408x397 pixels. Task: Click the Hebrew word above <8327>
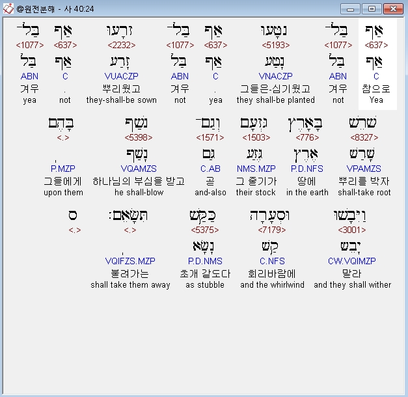(362, 123)
